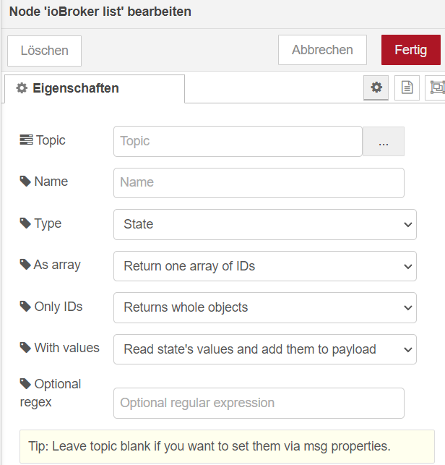Screen dimensions: 445x465
Task: Click gear icon in Eigenschaften tab
Action: pos(22,88)
